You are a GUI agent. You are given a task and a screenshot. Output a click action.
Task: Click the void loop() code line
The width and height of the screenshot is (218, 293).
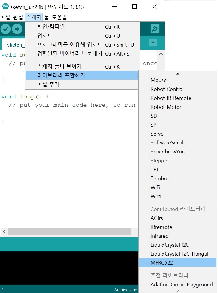(25, 97)
